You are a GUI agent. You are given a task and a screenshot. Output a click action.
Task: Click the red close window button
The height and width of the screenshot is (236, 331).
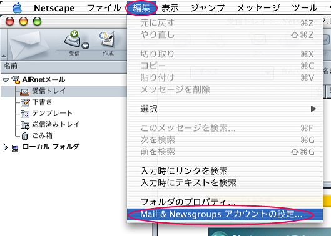click(10, 22)
